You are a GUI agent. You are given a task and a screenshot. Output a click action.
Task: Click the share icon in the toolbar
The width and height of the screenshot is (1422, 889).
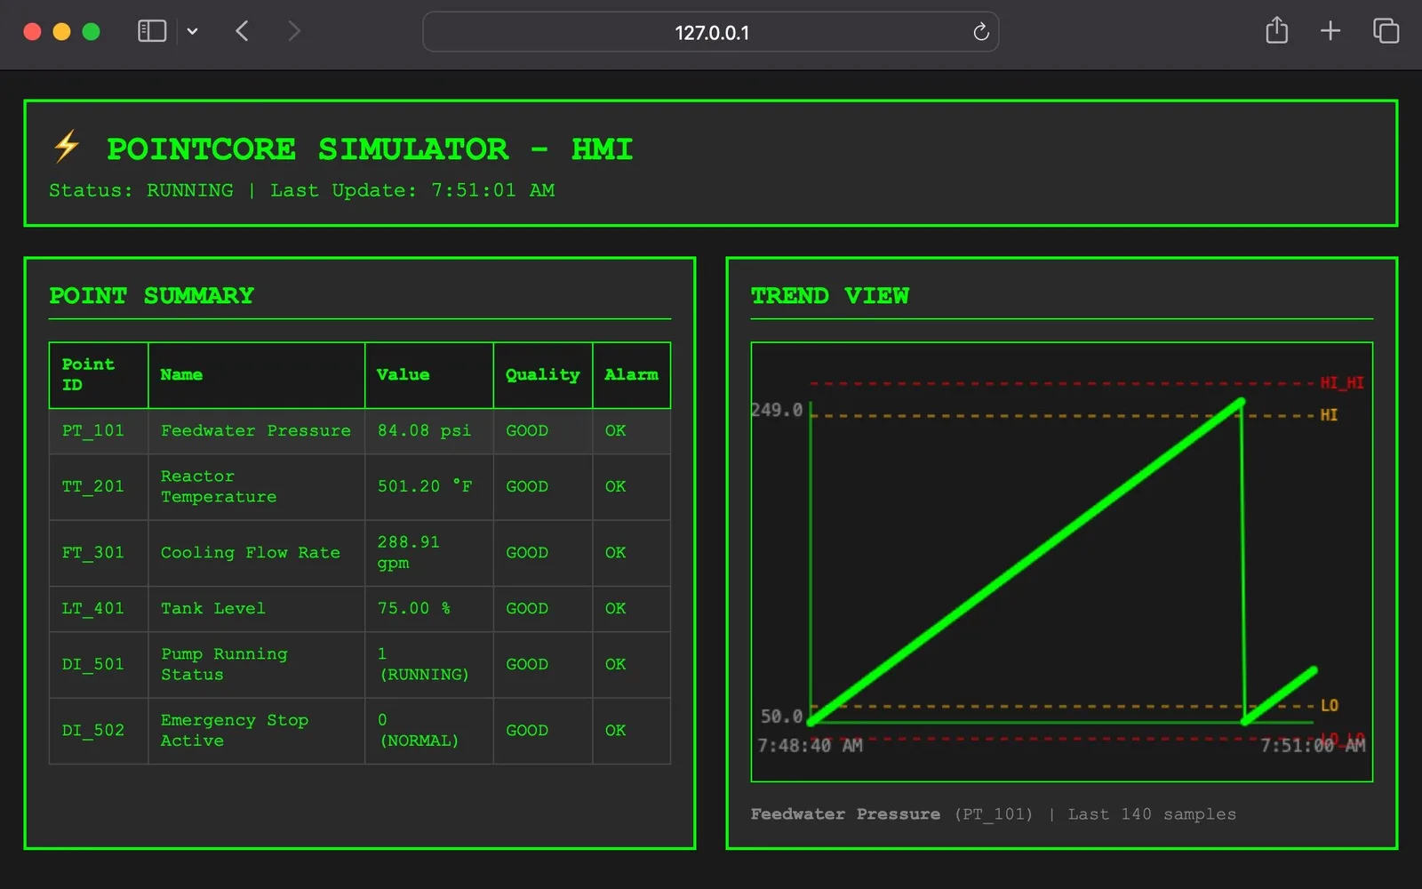point(1277,30)
